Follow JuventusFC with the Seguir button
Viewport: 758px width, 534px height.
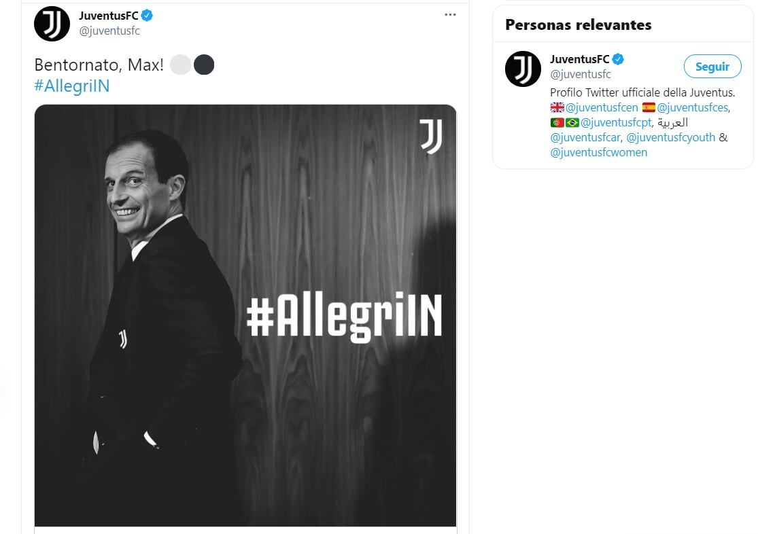tap(712, 67)
